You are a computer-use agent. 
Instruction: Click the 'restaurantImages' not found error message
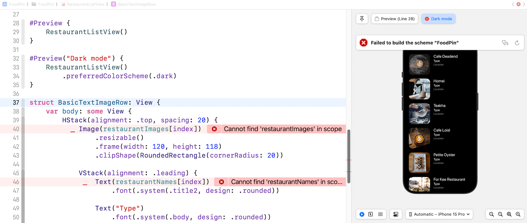pos(282,129)
